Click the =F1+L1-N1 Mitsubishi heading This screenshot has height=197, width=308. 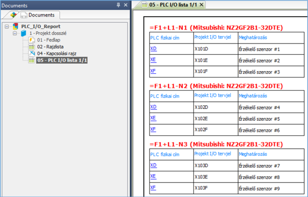click(216, 28)
